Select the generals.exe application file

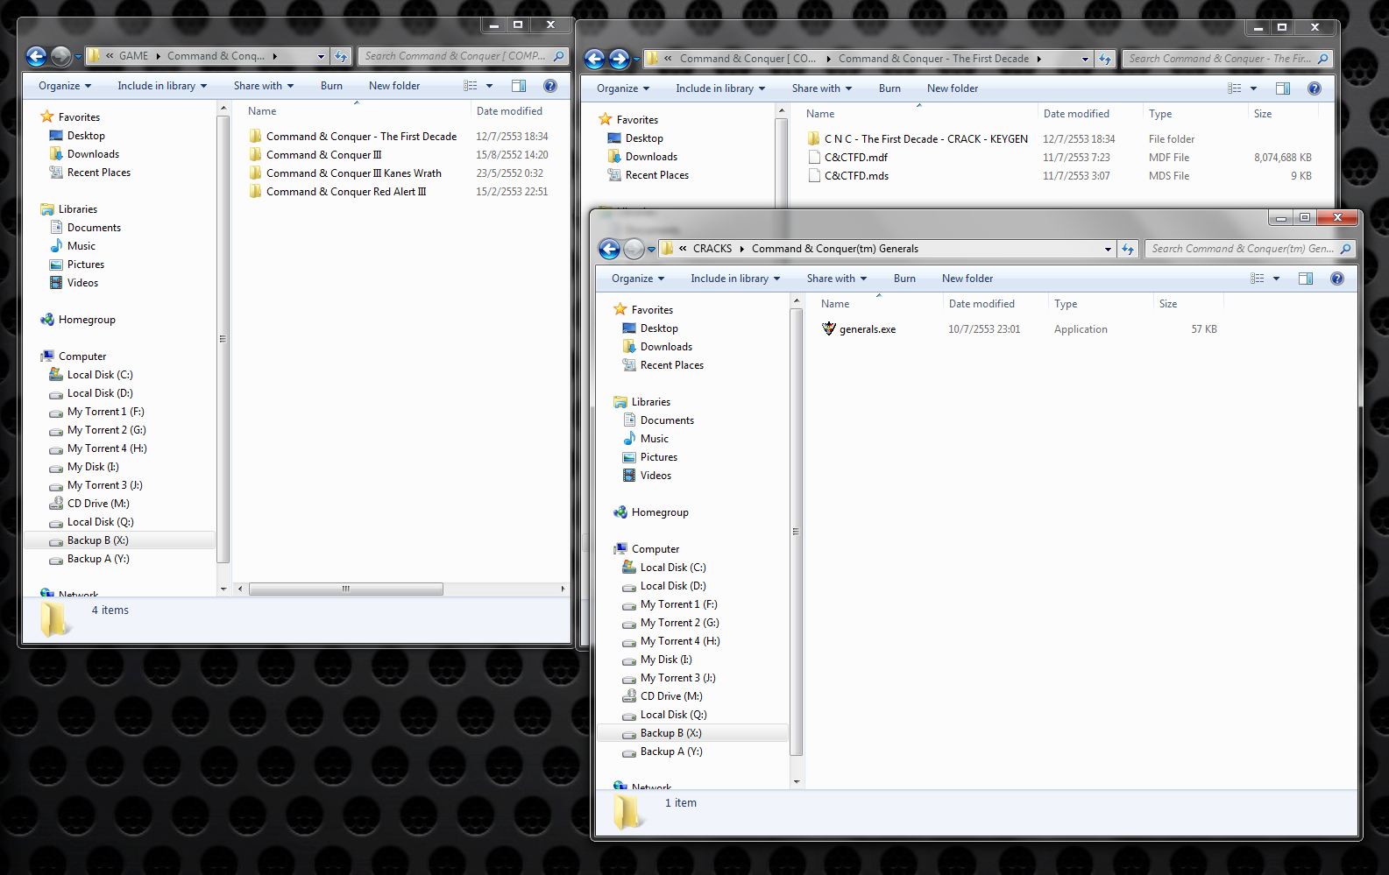click(859, 329)
